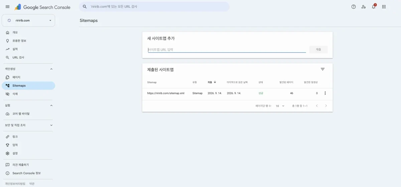Go to next page of sitemap table
The height and width of the screenshot is (187, 401).
tap(326, 106)
